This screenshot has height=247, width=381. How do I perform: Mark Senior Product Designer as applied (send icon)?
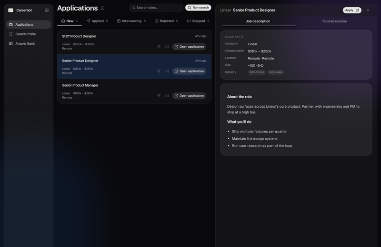[x=159, y=71]
